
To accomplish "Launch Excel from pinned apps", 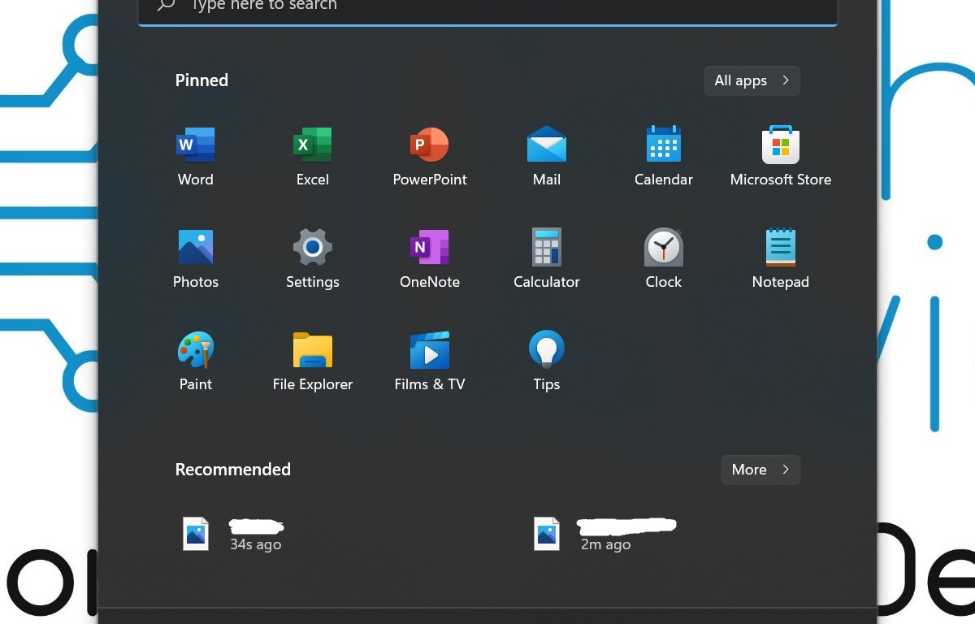I will coord(312,155).
